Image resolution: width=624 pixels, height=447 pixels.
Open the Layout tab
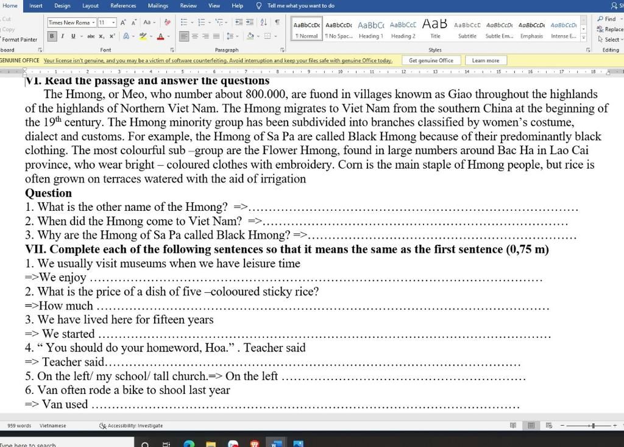90,5
